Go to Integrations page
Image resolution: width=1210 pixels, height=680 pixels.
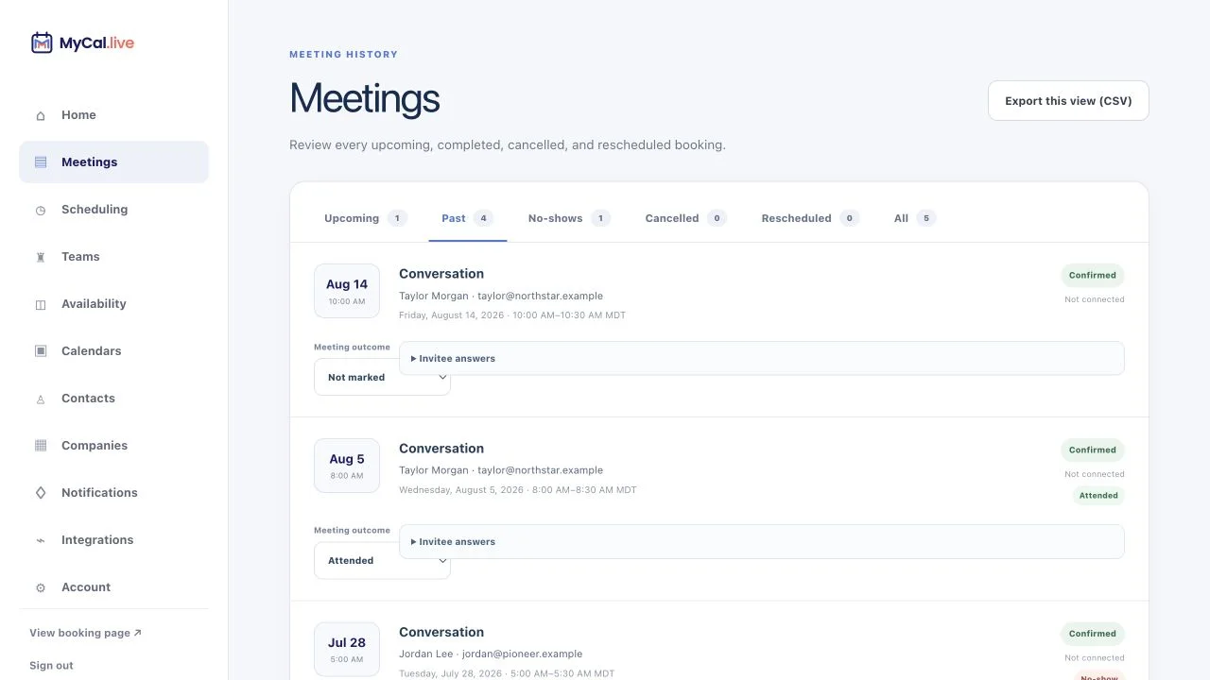(x=113, y=540)
